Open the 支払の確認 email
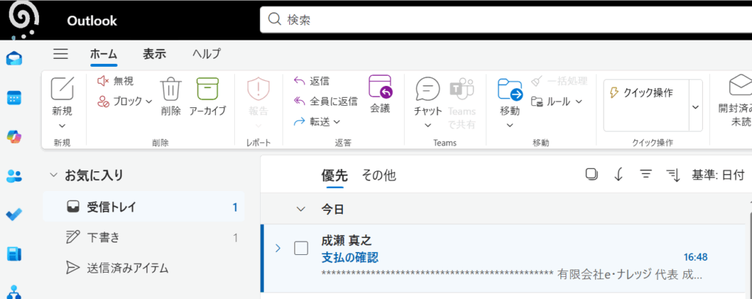Screen dimensions: 752x299 pyautogui.click(x=350, y=257)
